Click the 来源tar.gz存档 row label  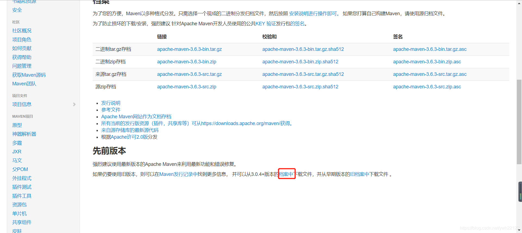[111, 74]
